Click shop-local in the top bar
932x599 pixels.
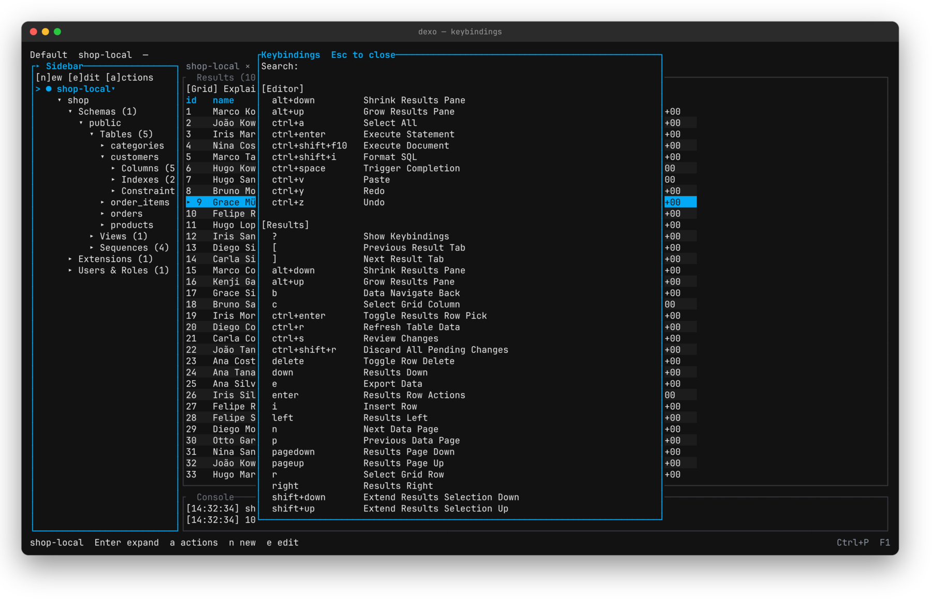pos(105,55)
